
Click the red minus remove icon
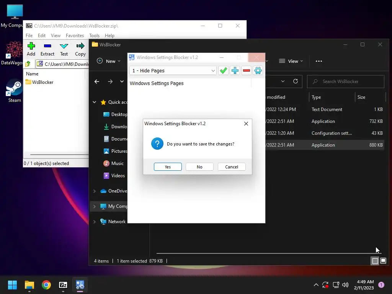tap(246, 70)
